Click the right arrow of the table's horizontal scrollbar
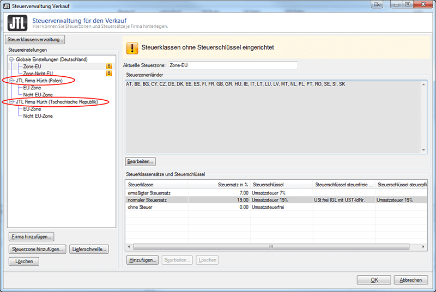Viewport: 436px width, 292px height. (423, 247)
